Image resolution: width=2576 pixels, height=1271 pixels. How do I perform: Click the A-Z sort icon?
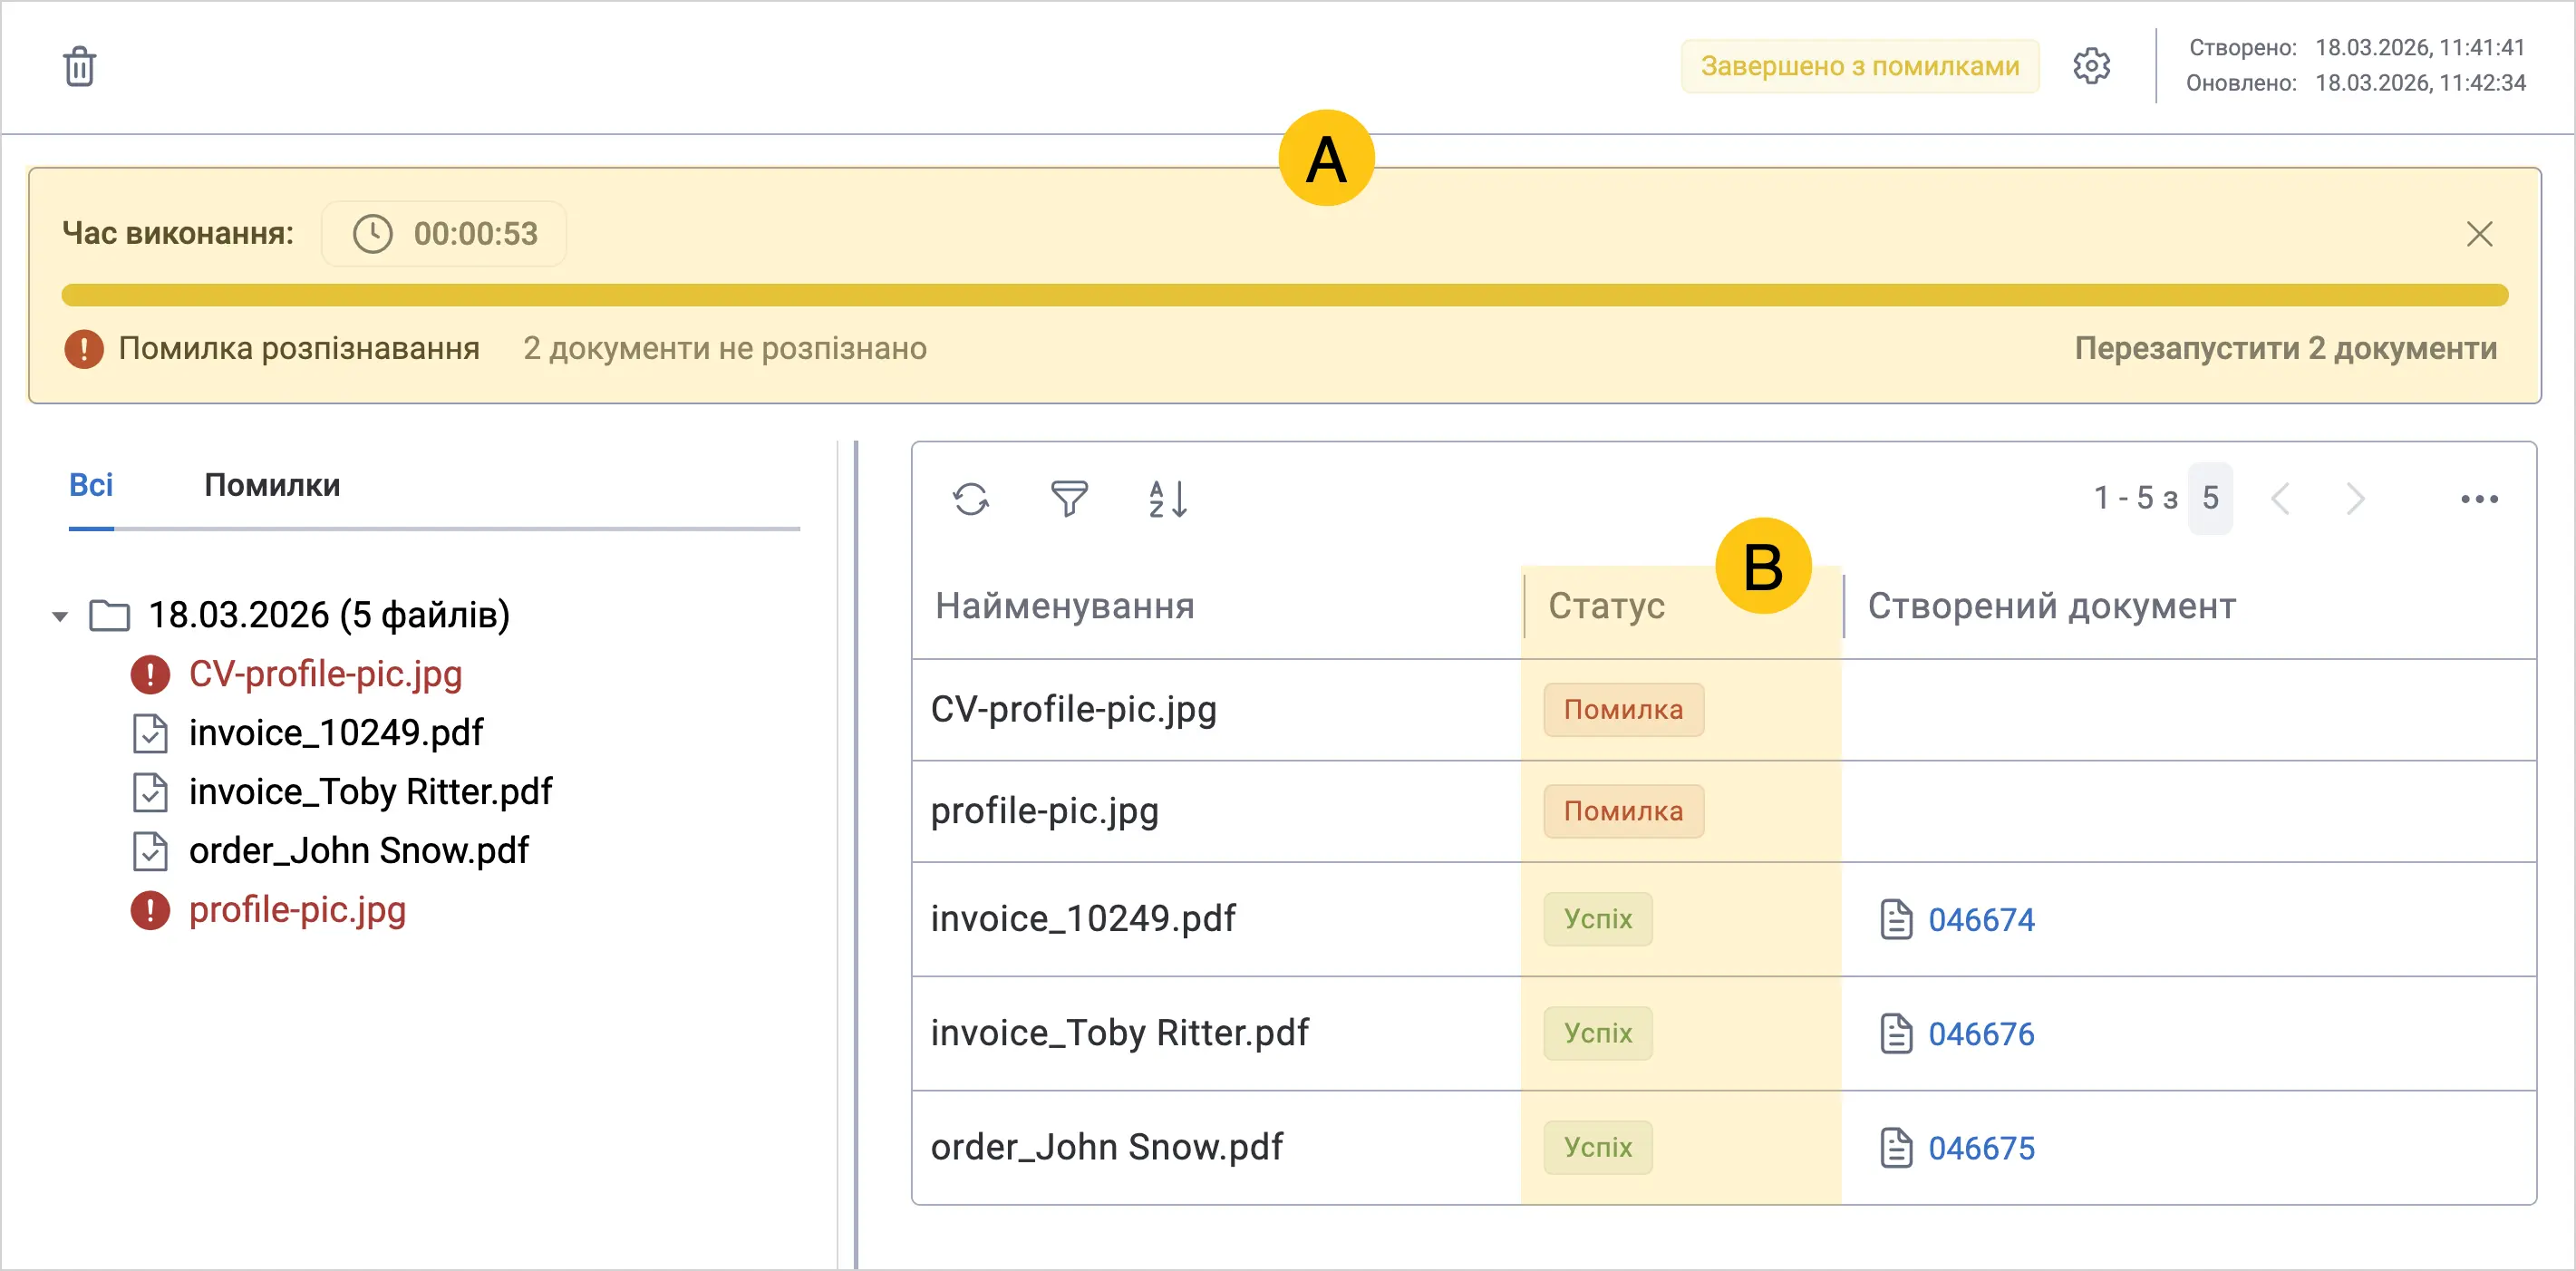pyautogui.click(x=1167, y=499)
